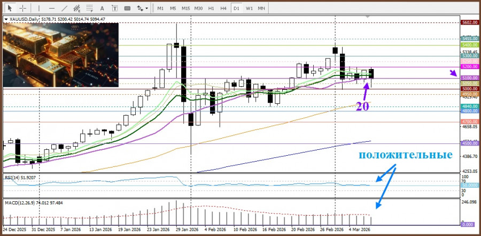481x236 pixels.
Task: Click the 5400.00 price label
Action: (470, 45)
